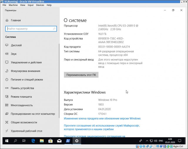Click the version value 1803
Screen dimensions: 188x149
point(101,104)
